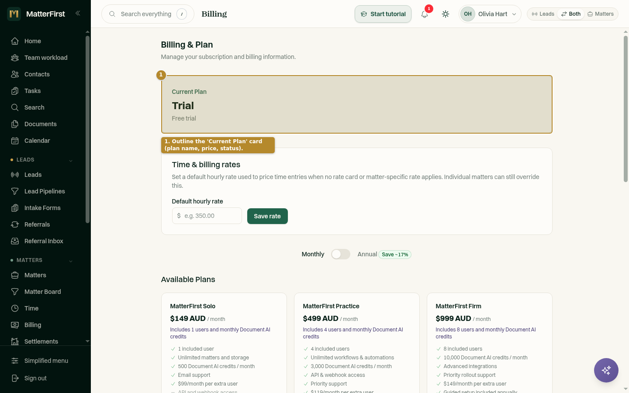629x393 pixels.
Task: Click the main page scrollbar
Action: [x=626, y=108]
